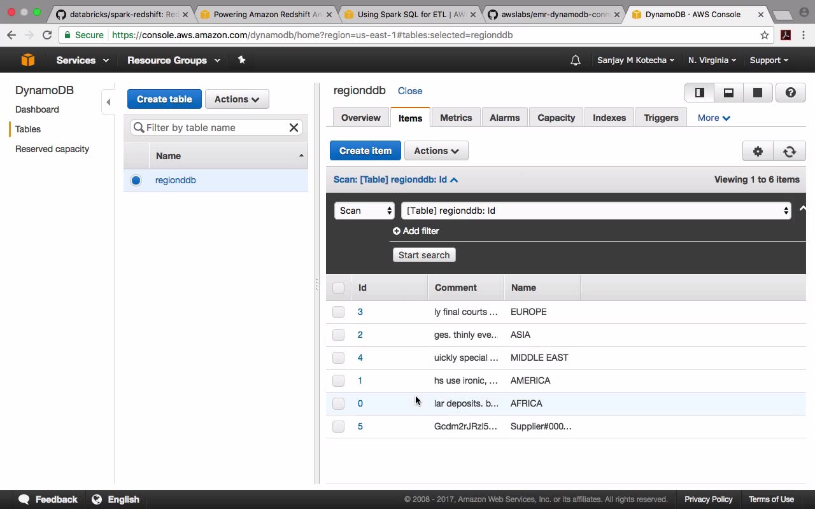Open the help question mark icon
The image size is (815, 509).
pyautogui.click(x=791, y=92)
